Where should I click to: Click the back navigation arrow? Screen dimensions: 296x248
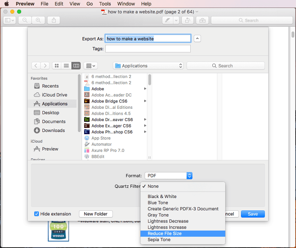36,66
